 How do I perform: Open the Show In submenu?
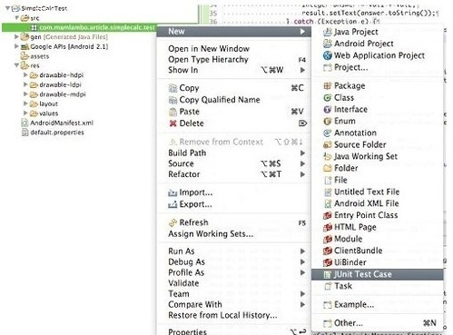click(234, 70)
